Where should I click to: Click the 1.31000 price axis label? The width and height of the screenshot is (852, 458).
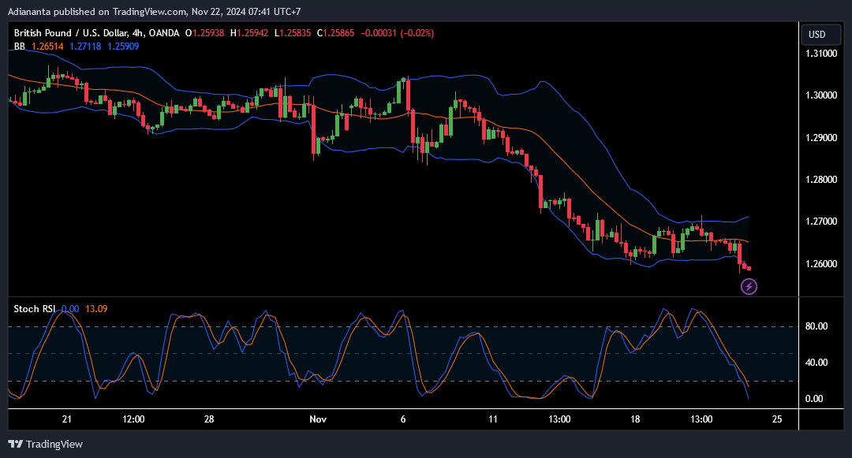pos(821,54)
